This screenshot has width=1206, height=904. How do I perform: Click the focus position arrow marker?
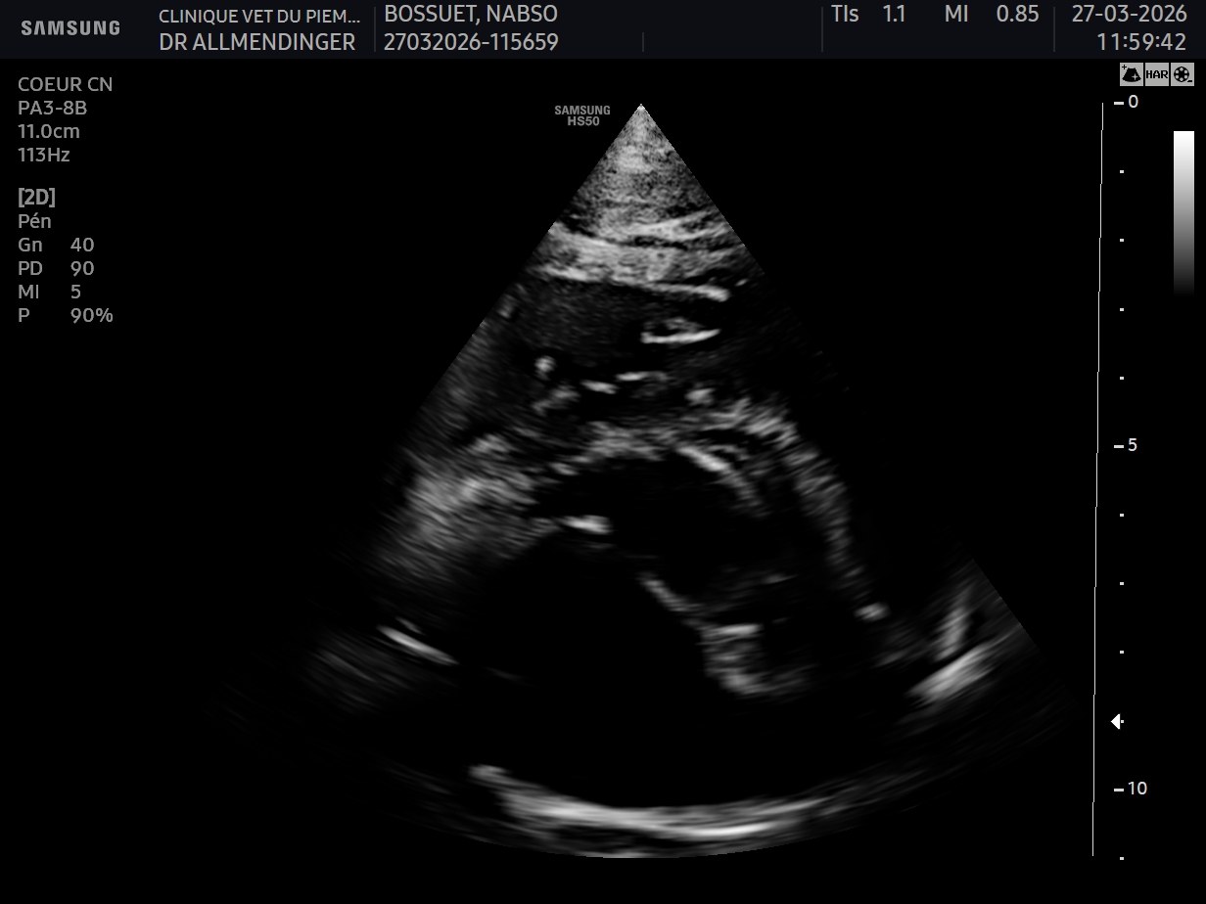coord(1117,722)
